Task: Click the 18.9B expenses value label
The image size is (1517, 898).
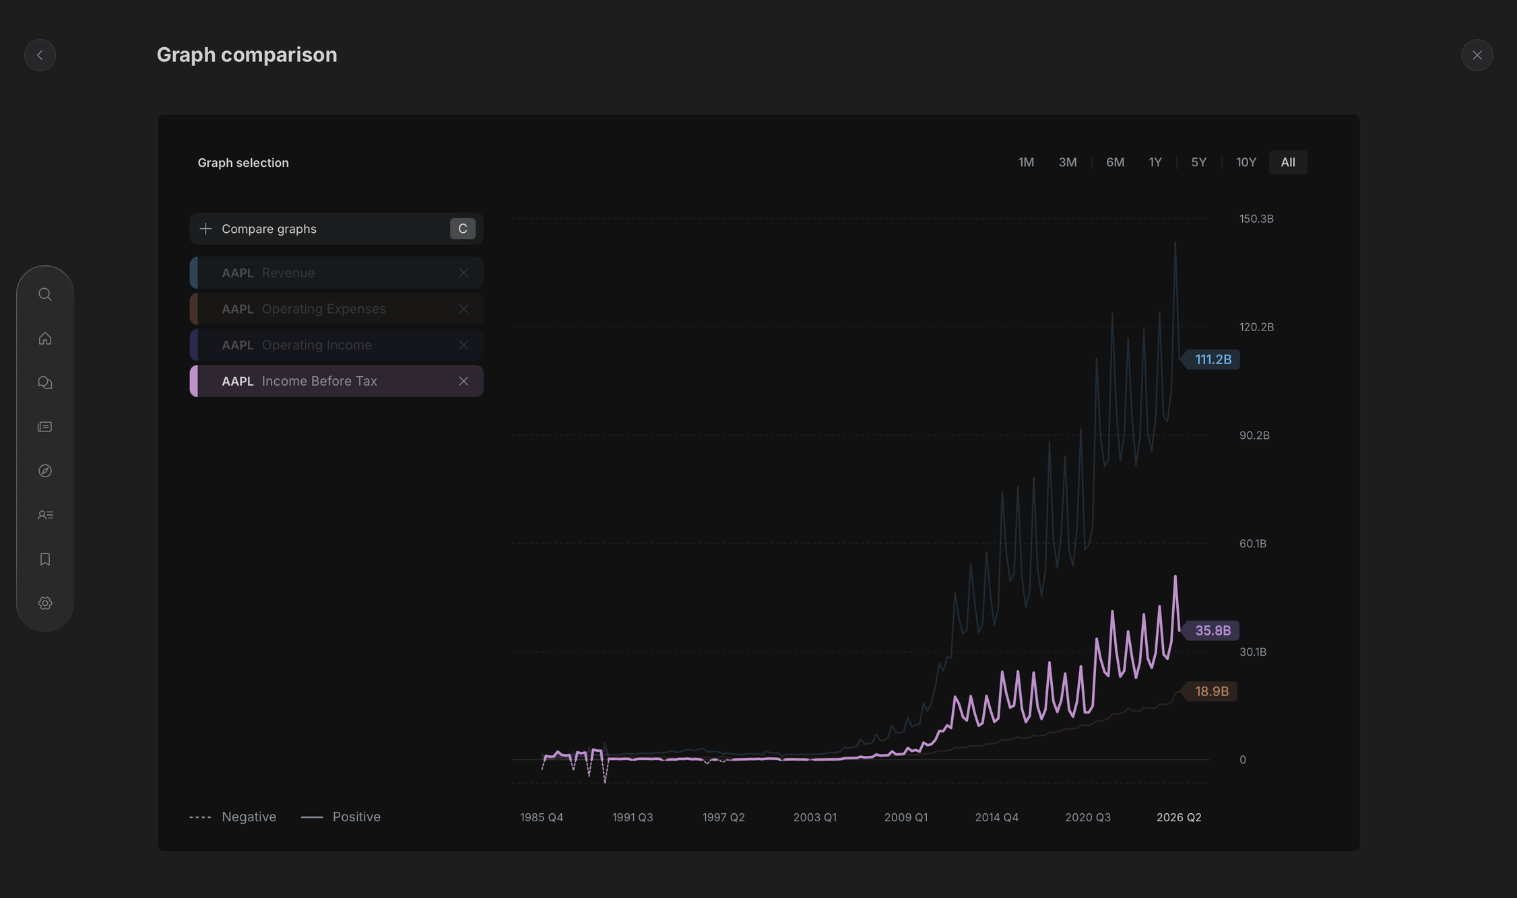Action: (1211, 691)
